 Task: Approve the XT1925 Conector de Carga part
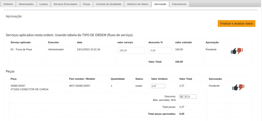pos(235,87)
